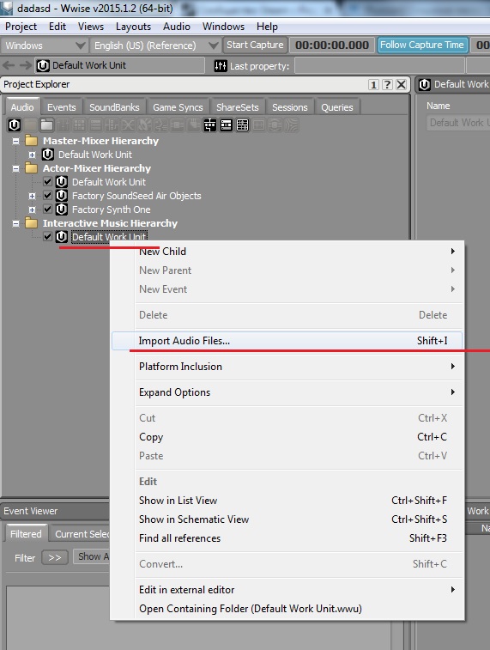Viewport: 490px width, 650px height.
Task: Toggle the Follow Capture Time button
Action: 422,45
